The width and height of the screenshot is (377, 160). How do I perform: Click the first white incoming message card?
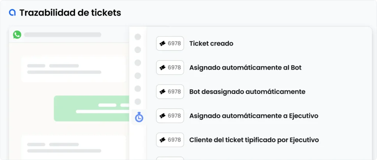[x=73, y=69]
